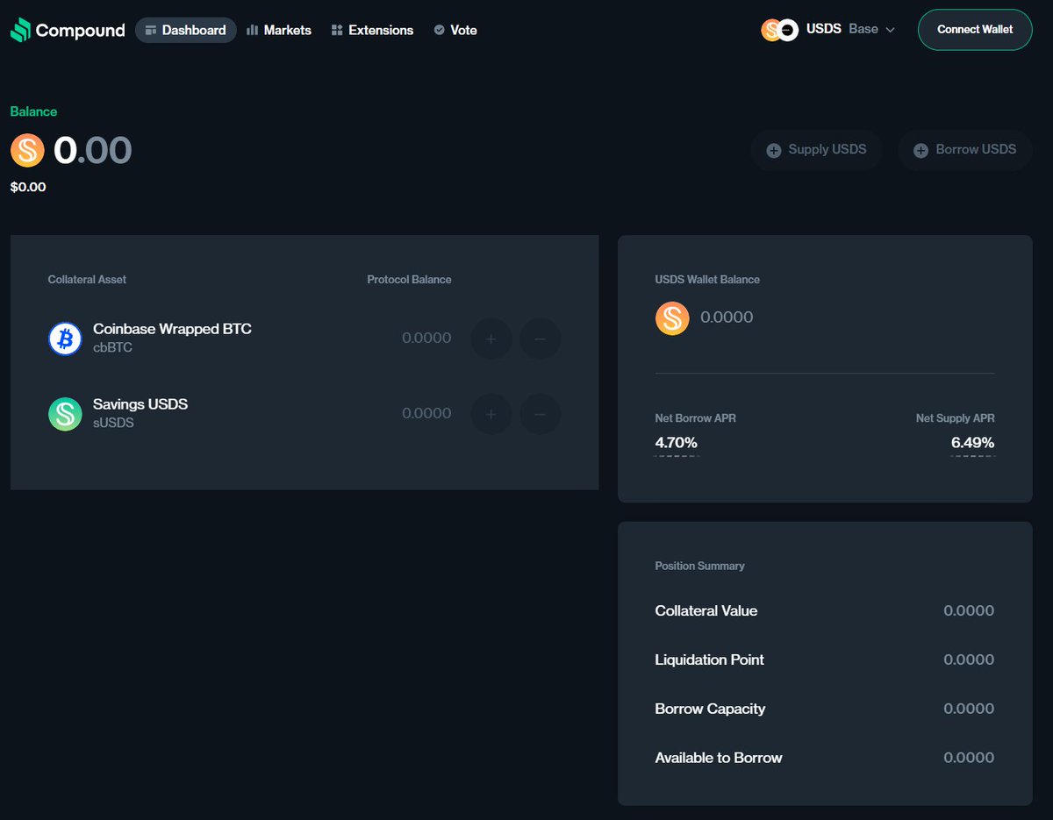Click the Coinbase Wrapped BTC name
1053x820 pixels.
pos(172,329)
